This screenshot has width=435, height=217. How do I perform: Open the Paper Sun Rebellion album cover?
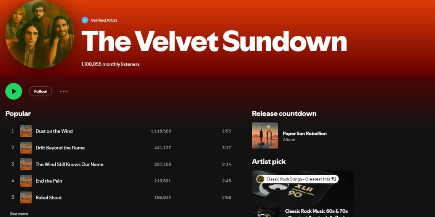265,136
